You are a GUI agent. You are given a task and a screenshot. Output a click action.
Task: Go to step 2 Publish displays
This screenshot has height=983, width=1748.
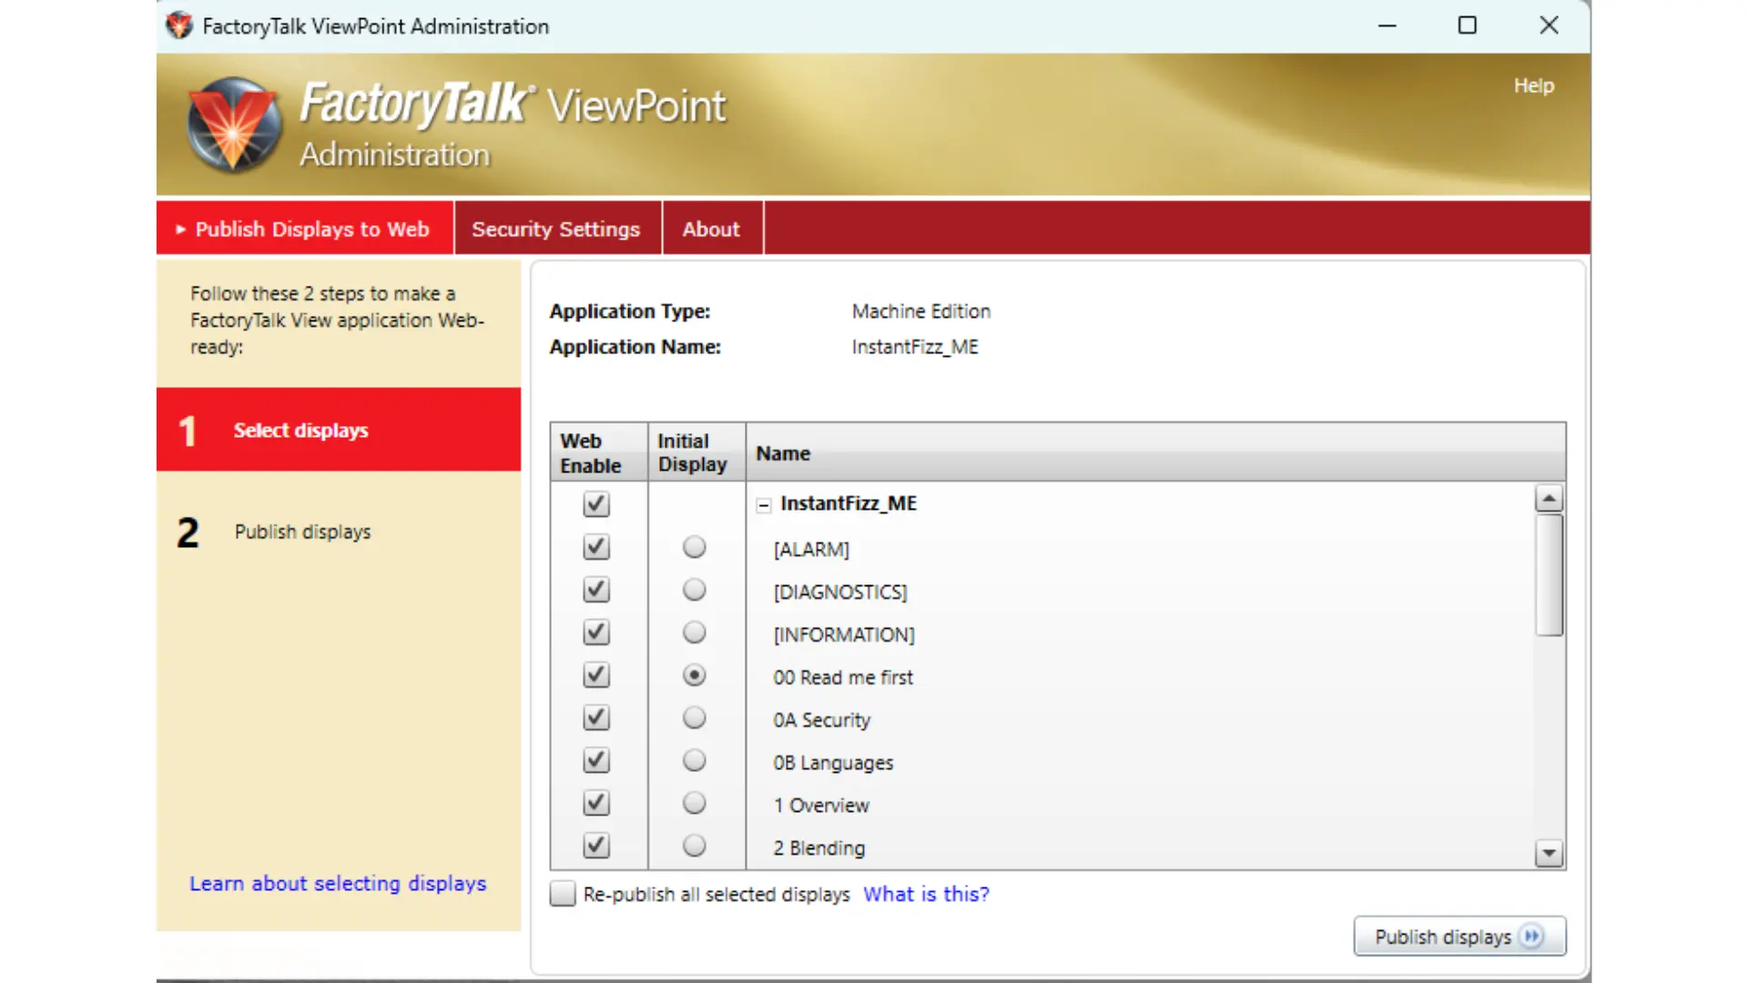coord(302,532)
